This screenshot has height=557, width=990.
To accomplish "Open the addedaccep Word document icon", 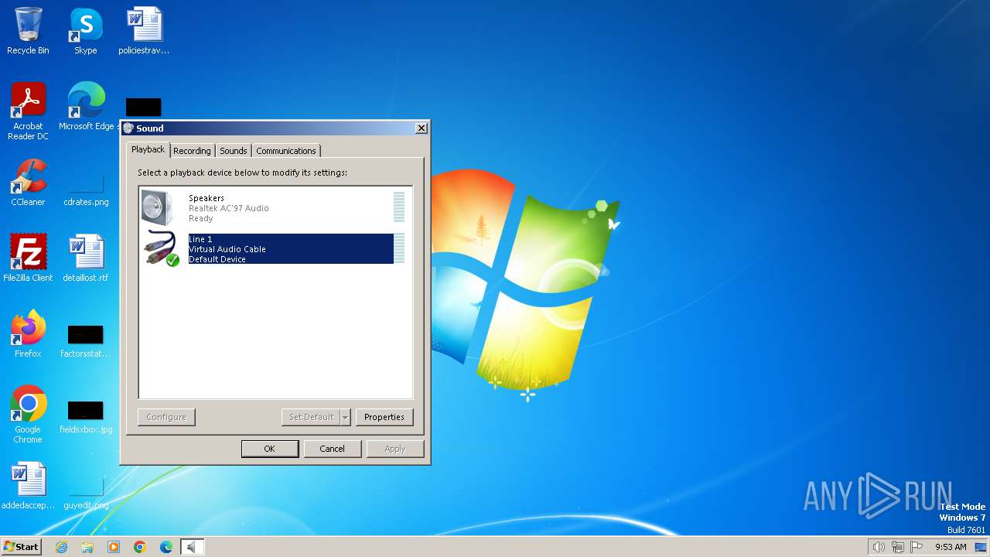I will click(28, 486).
